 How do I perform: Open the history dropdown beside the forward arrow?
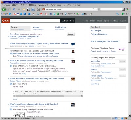click(x=10, y=9)
